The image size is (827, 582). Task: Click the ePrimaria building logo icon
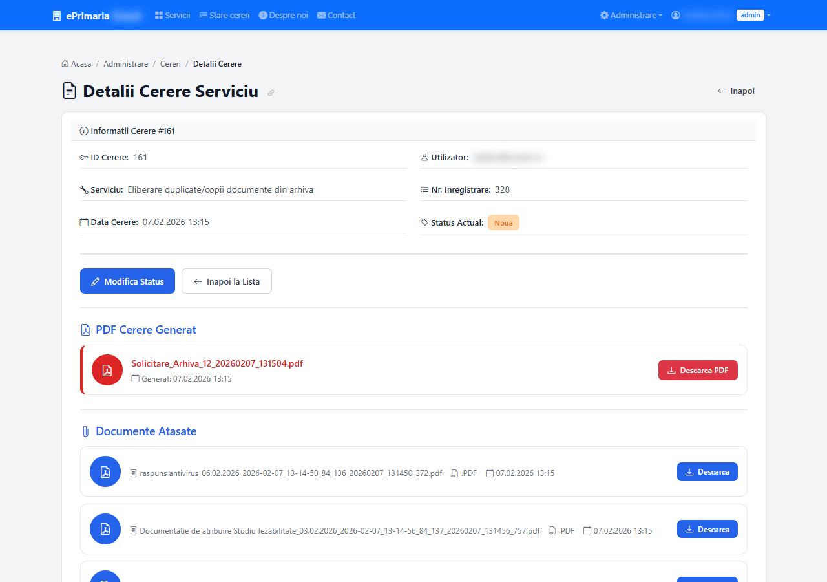point(57,16)
